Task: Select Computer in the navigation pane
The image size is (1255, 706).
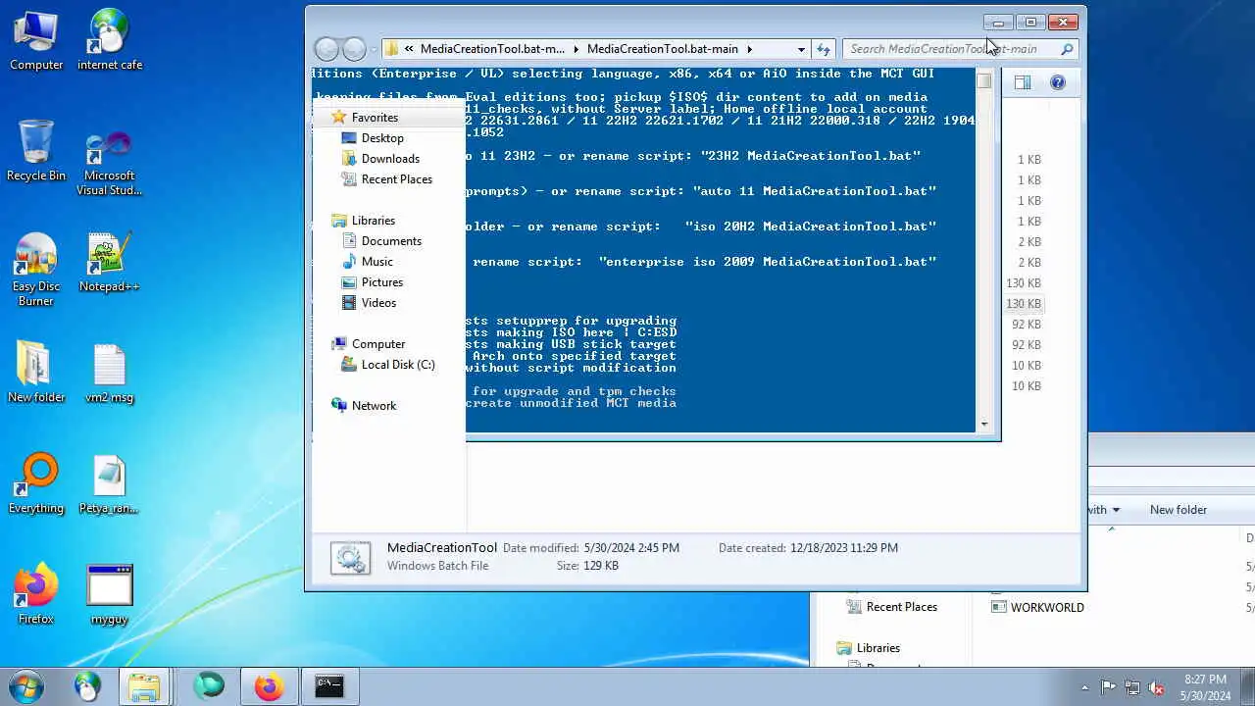Action: point(377,344)
